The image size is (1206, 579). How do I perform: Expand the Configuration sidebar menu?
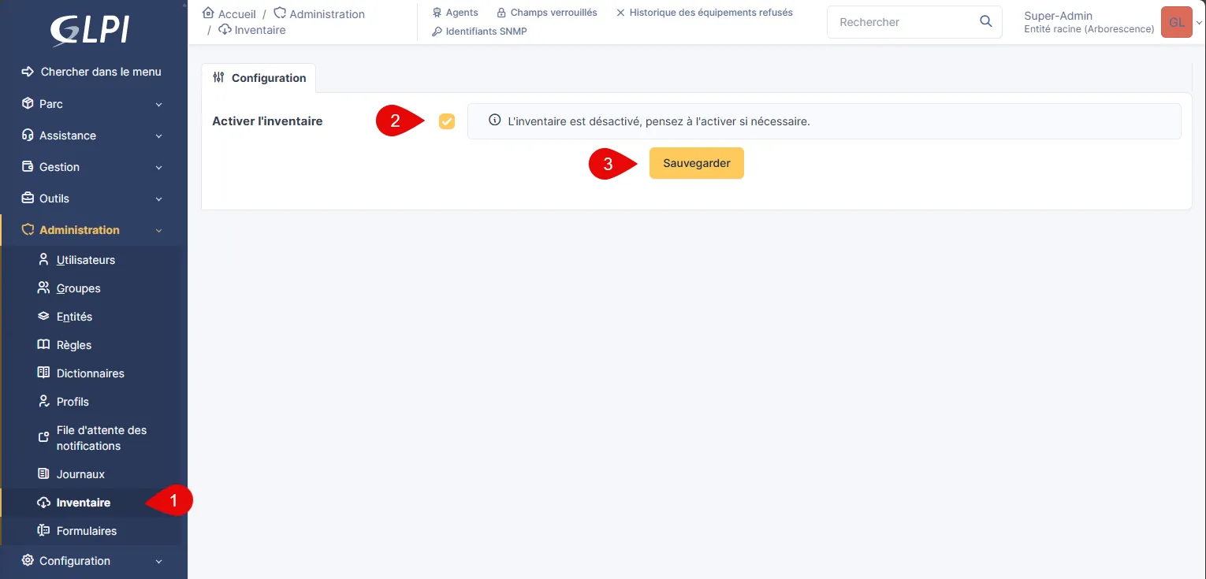[92, 561]
